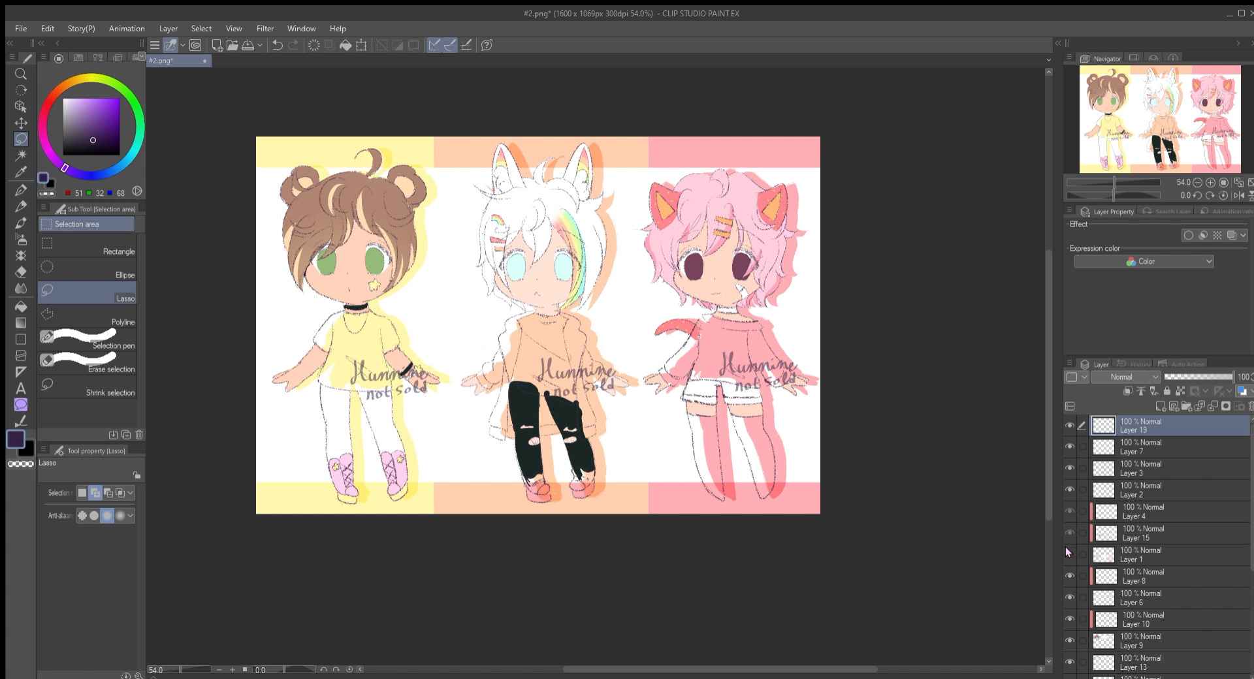Select the Move layer tool
1254x679 pixels.
21,123
